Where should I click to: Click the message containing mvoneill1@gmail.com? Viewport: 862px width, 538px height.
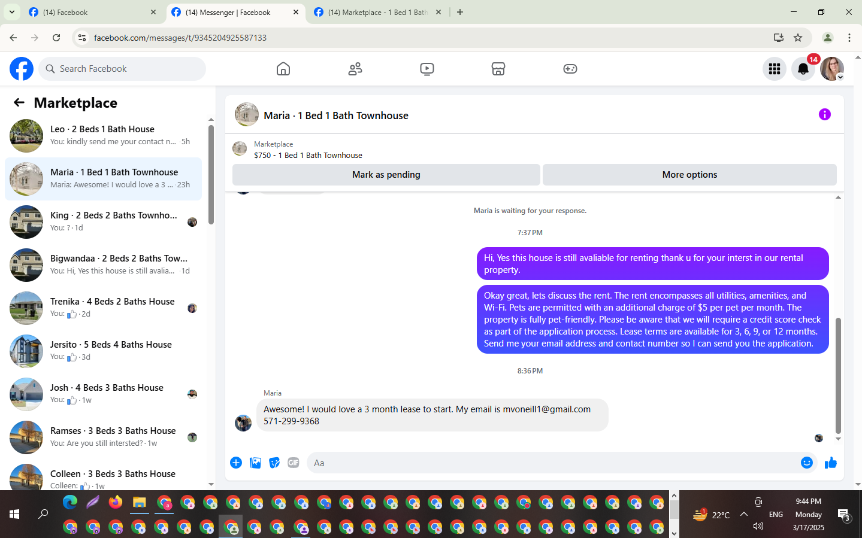point(432,415)
